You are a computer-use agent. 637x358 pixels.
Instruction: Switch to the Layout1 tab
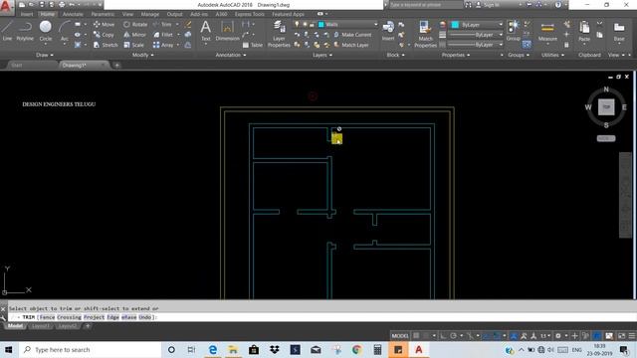40,326
